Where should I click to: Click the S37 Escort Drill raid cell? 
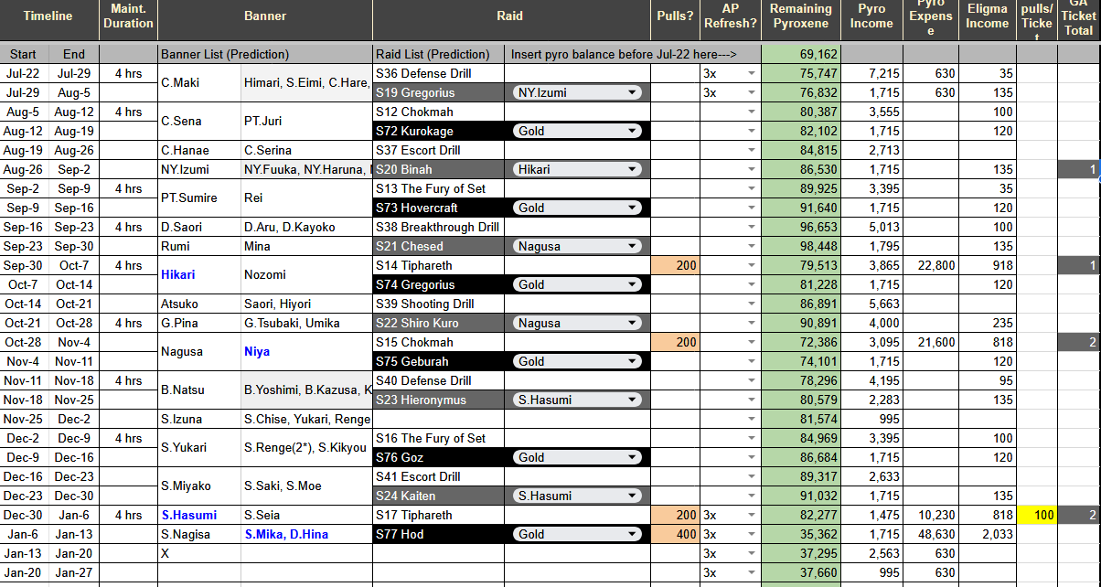tap(439, 150)
